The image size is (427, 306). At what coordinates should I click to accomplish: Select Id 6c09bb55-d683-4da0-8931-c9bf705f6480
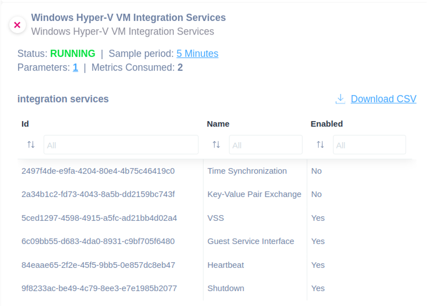98,241
